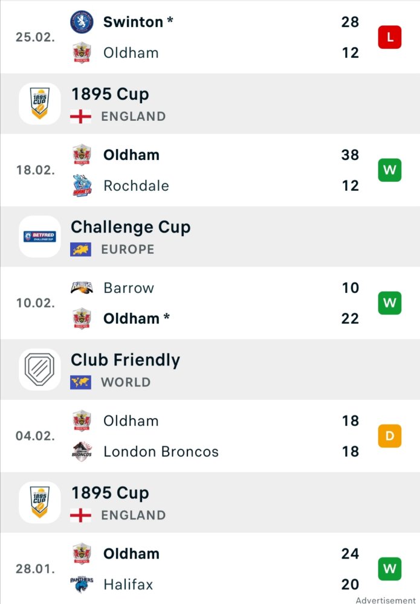Tap the Swinton team crest
420x604 pixels.
(x=82, y=22)
